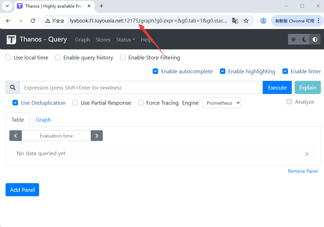The height and width of the screenshot is (227, 324).
Task: Toggle the Enable Store Filtering checkbox
Action: coord(123,58)
